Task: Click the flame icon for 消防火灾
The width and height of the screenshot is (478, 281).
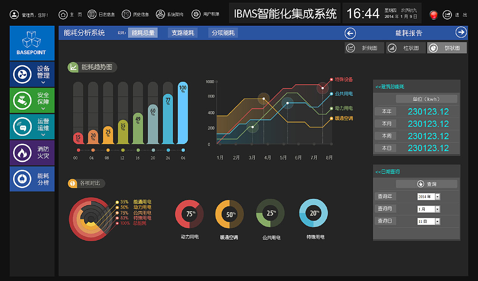Action: pyautogui.click(x=22, y=153)
